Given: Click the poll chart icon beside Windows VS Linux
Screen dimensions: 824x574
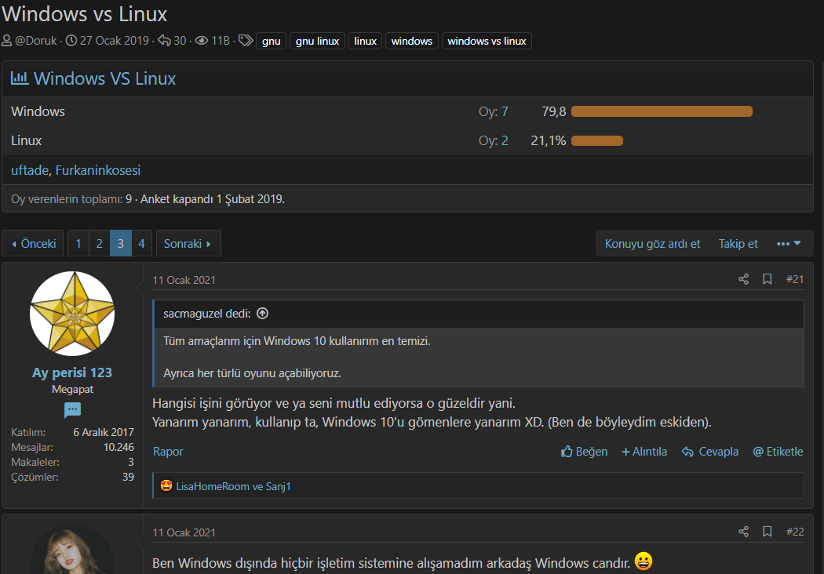Looking at the screenshot, I should click(x=20, y=78).
